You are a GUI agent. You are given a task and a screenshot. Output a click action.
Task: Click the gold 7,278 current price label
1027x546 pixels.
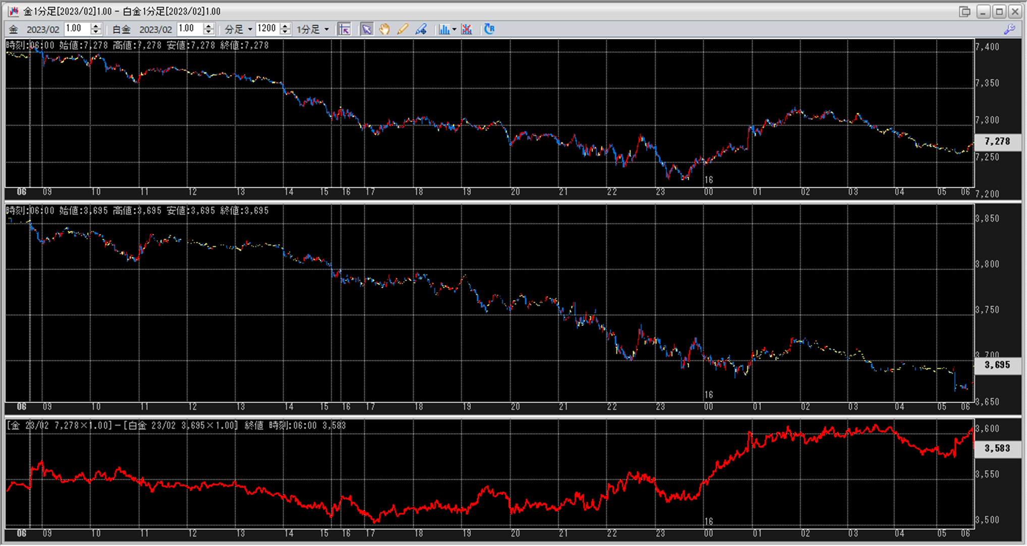click(x=997, y=142)
